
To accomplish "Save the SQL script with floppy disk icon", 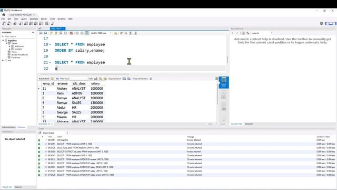I will (46, 33).
